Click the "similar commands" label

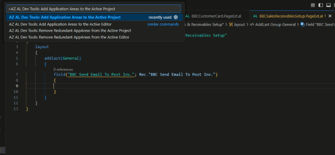click(x=163, y=25)
